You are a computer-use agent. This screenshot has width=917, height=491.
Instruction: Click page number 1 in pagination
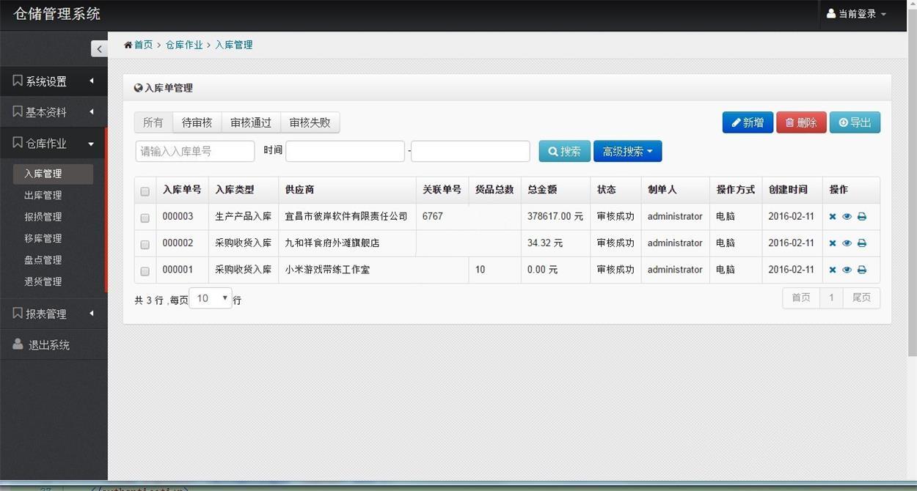coord(831,298)
